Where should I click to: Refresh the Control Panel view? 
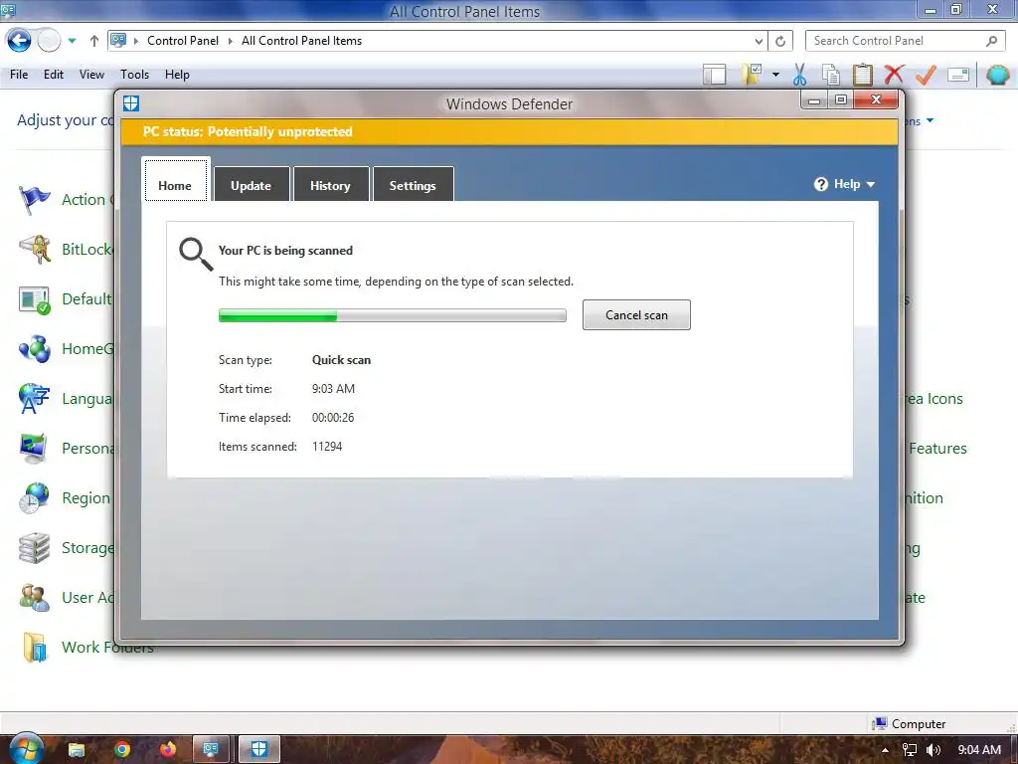coord(780,41)
